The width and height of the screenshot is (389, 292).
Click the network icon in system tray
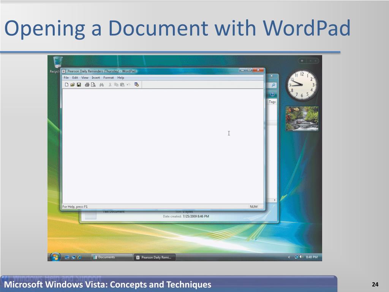pos(296,257)
